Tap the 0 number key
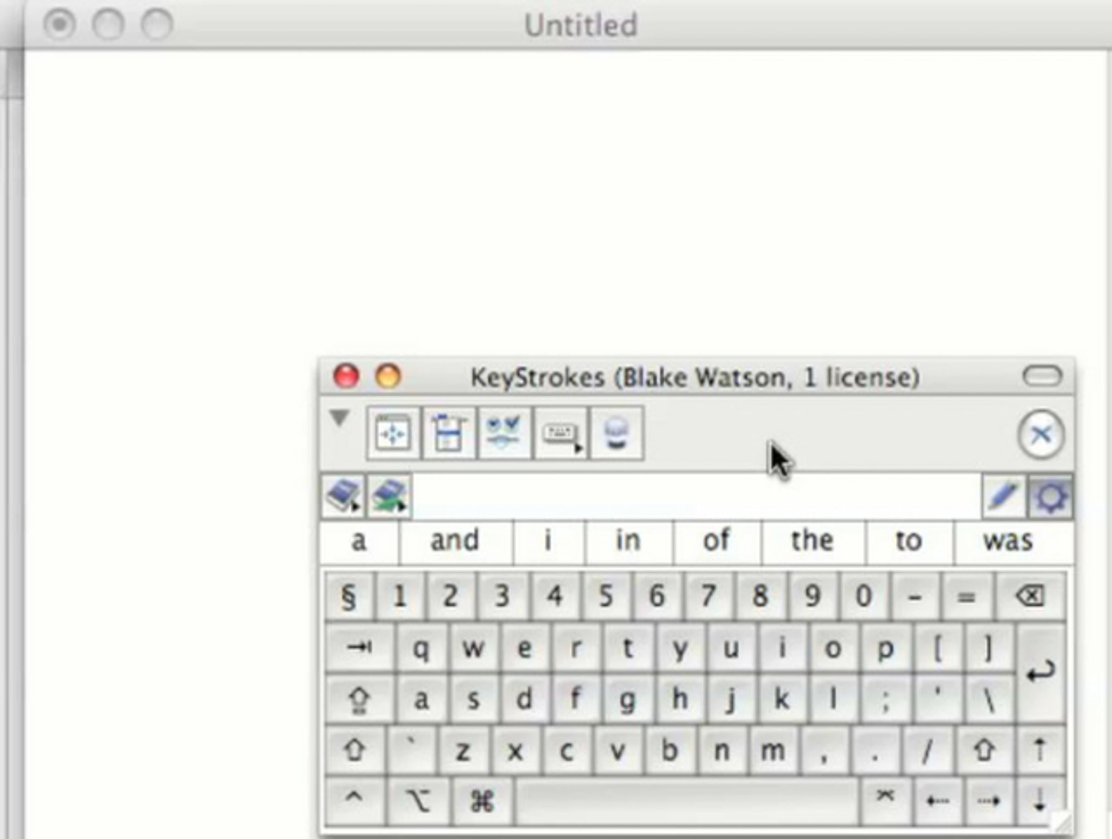The image size is (1112, 839). point(864,596)
